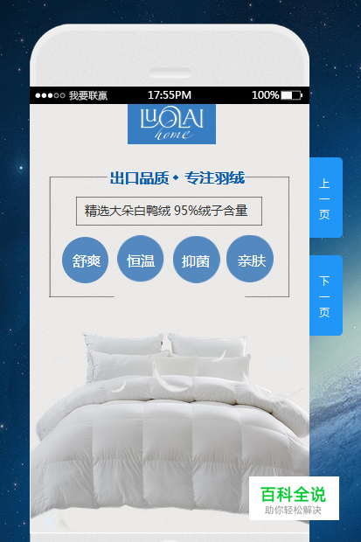Click the 助你轻松解决 tagline

[x=293, y=510]
